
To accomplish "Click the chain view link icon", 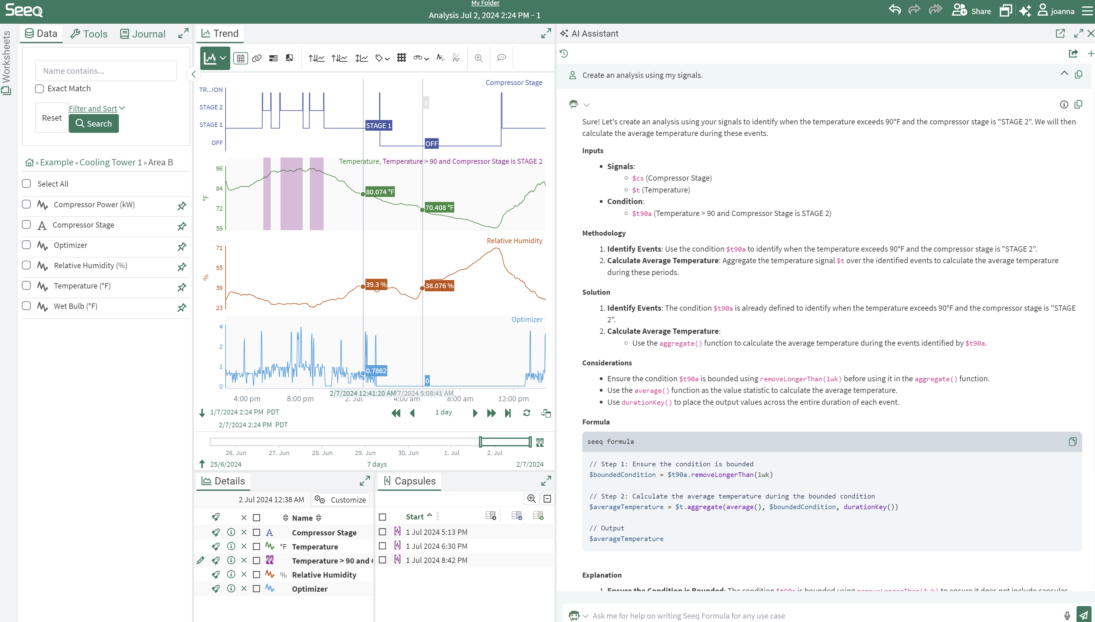I will click(x=257, y=58).
